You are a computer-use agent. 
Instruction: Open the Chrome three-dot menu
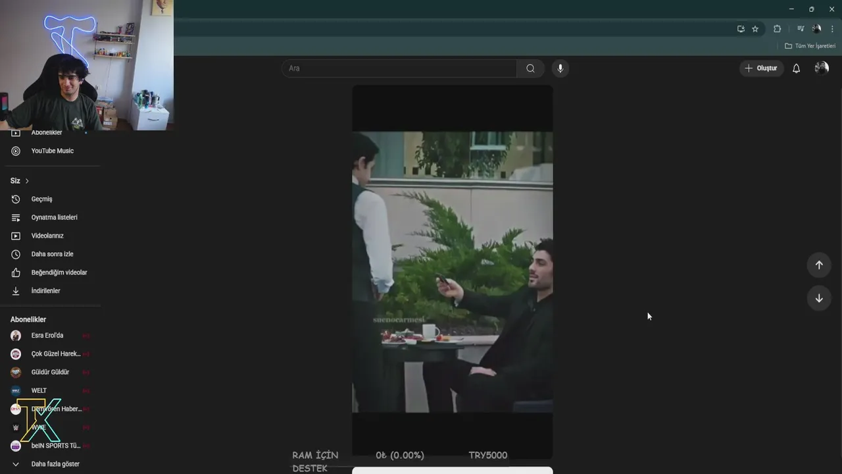(x=832, y=29)
